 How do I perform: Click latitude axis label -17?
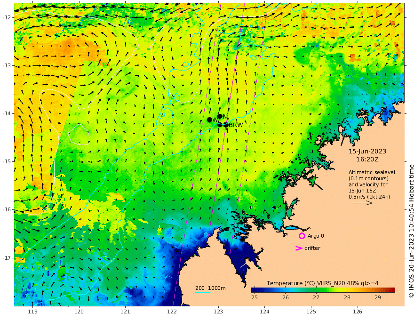(x=7, y=258)
